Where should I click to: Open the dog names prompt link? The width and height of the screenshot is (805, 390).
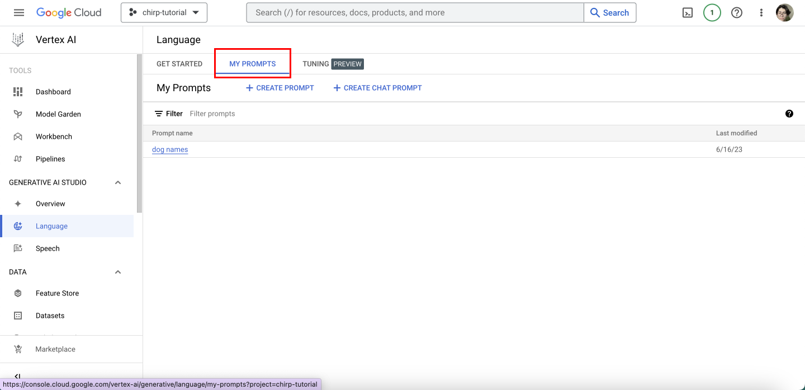pyautogui.click(x=170, y=149)
